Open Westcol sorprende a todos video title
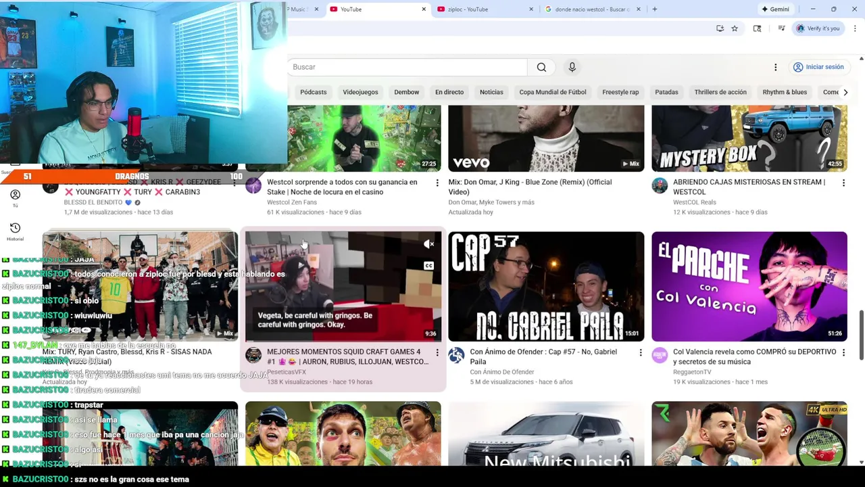Image resolution: width=865 pixels, height=487 pixels. click(342, 187)
